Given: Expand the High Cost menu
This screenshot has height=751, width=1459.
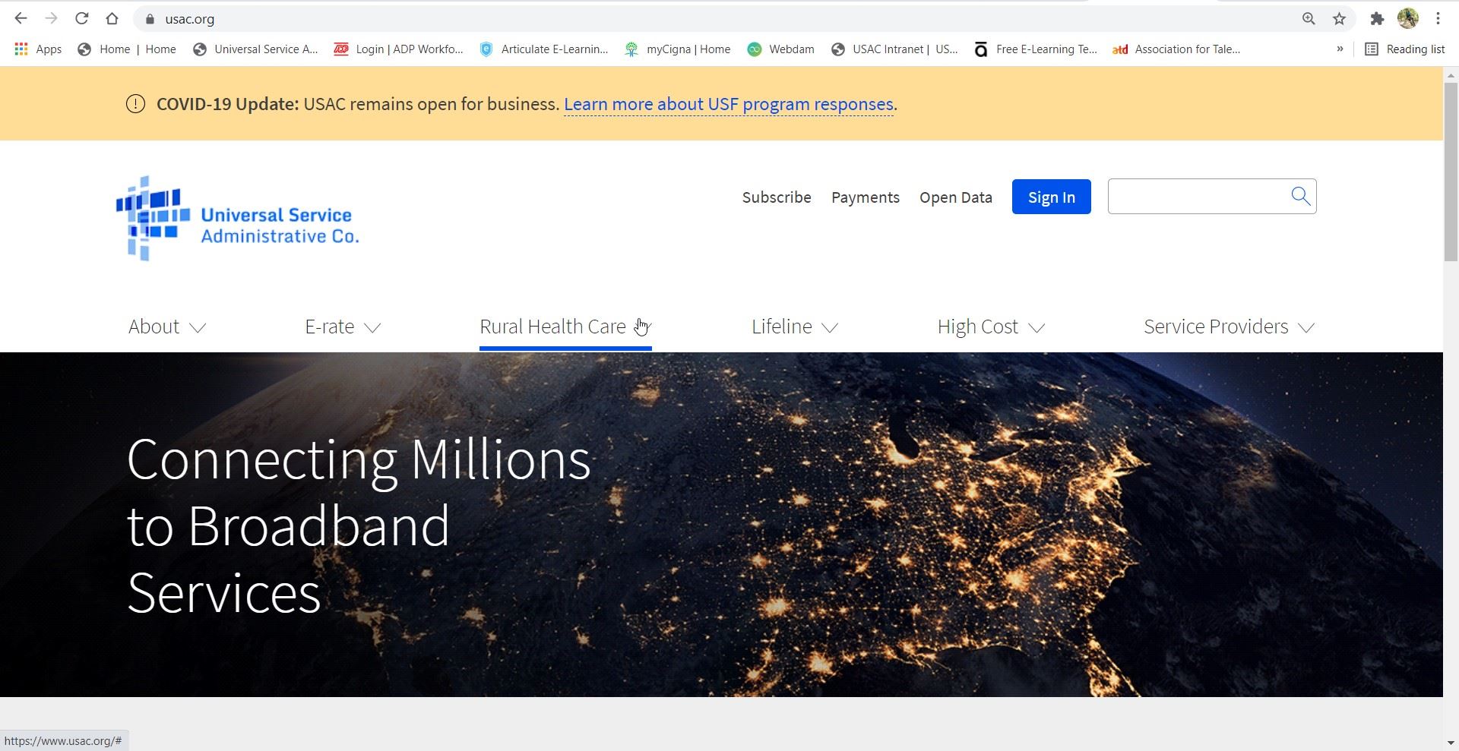Looking at the screenshot, I should click(x=991, y=327).
